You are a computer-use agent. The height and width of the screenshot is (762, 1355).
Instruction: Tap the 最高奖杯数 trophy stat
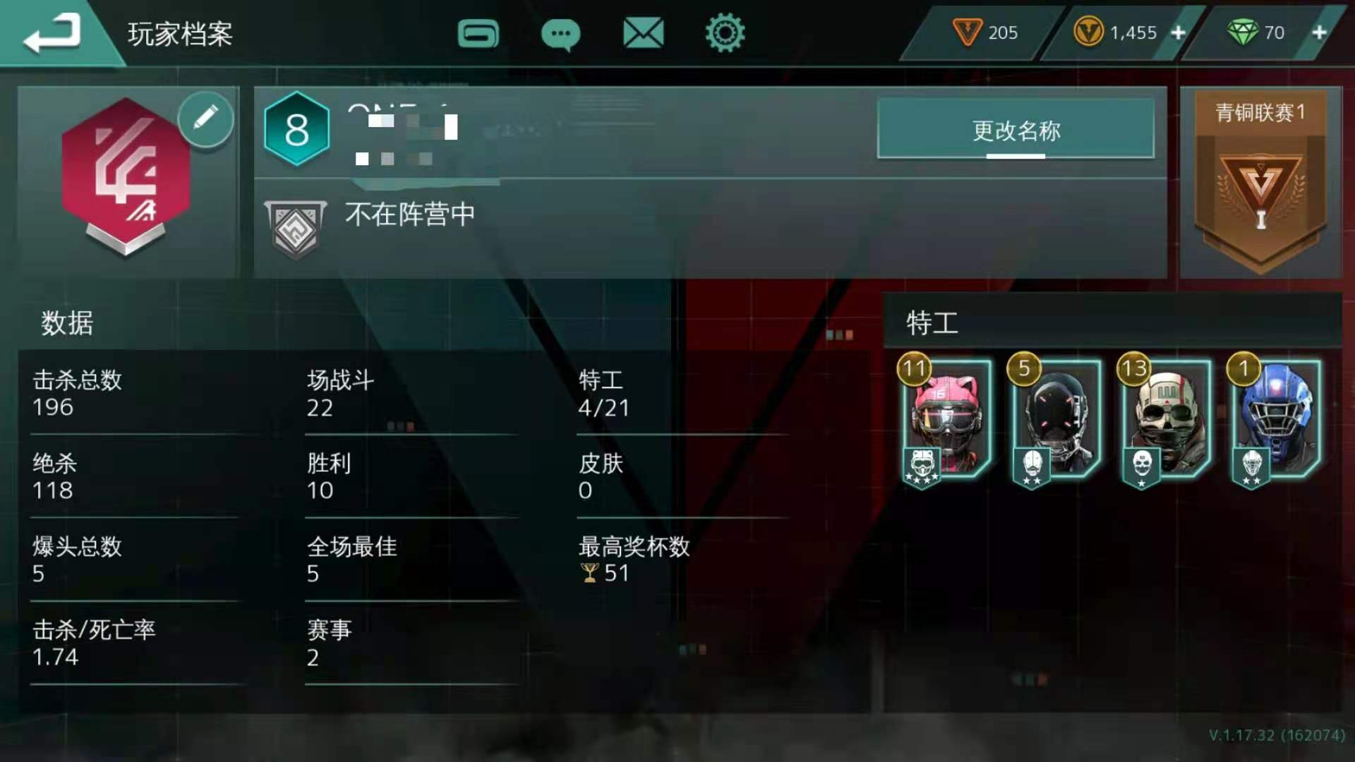[634, 560]
